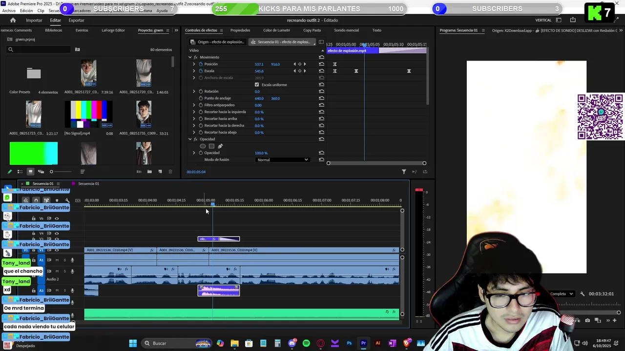Click the Effect Controls timeline zoom scrollbar
This screenshot has width=625, height=351.
[376, 163]
